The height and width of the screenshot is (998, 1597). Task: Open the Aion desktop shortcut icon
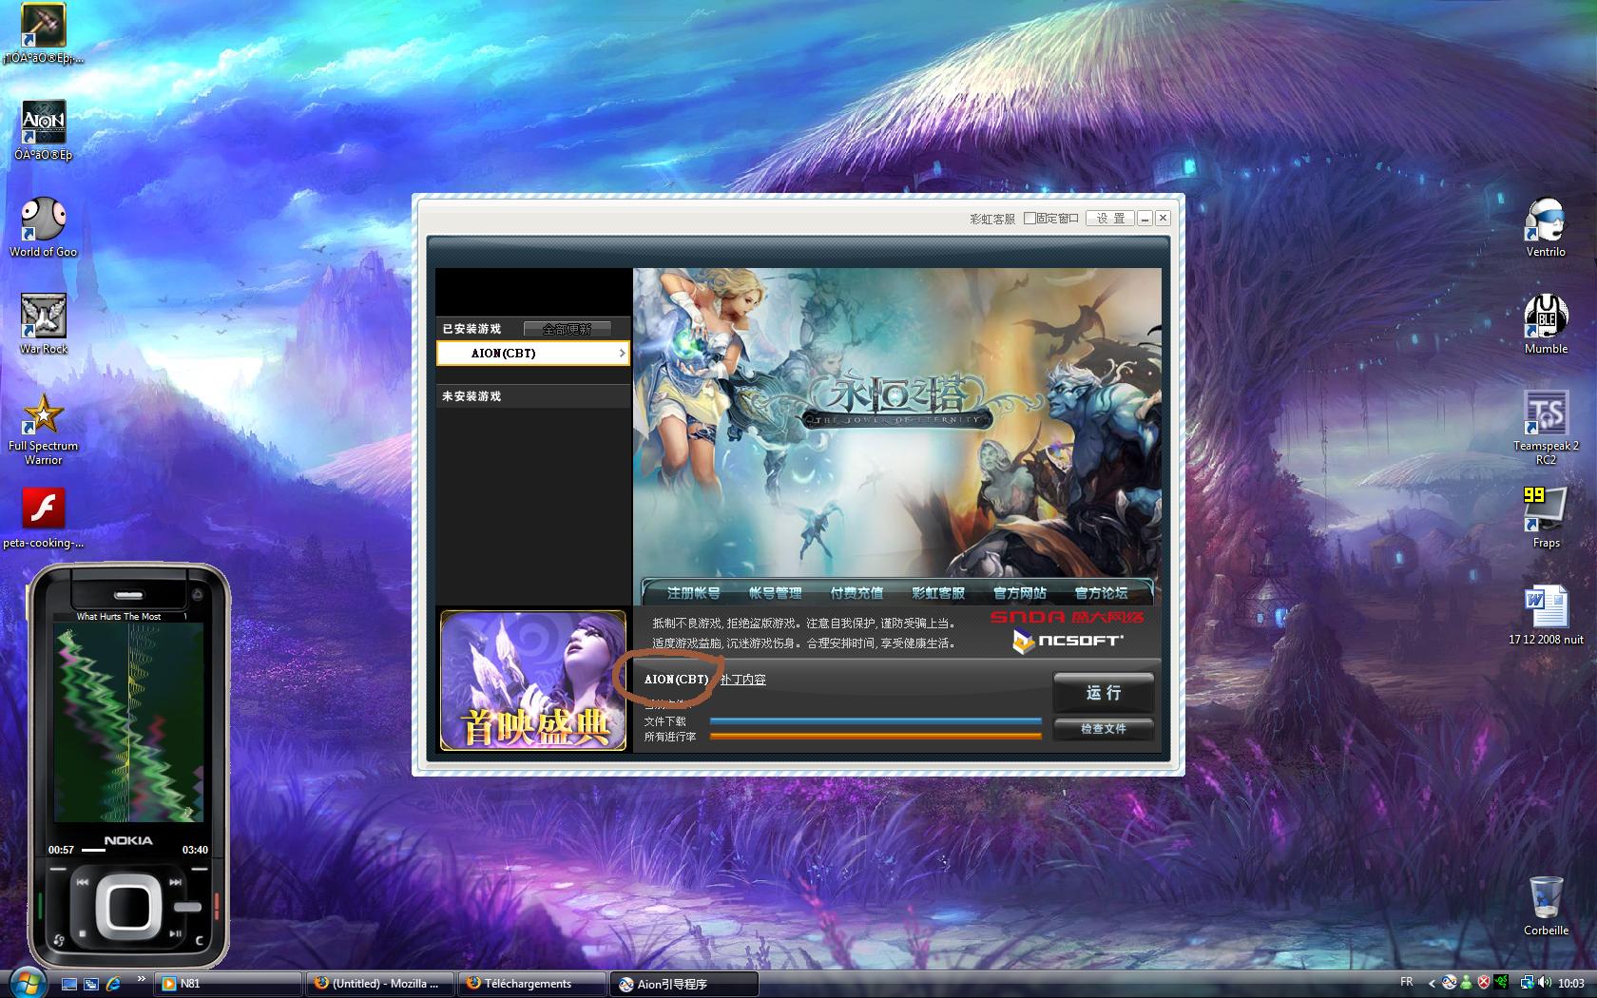(x=43, y=129)
